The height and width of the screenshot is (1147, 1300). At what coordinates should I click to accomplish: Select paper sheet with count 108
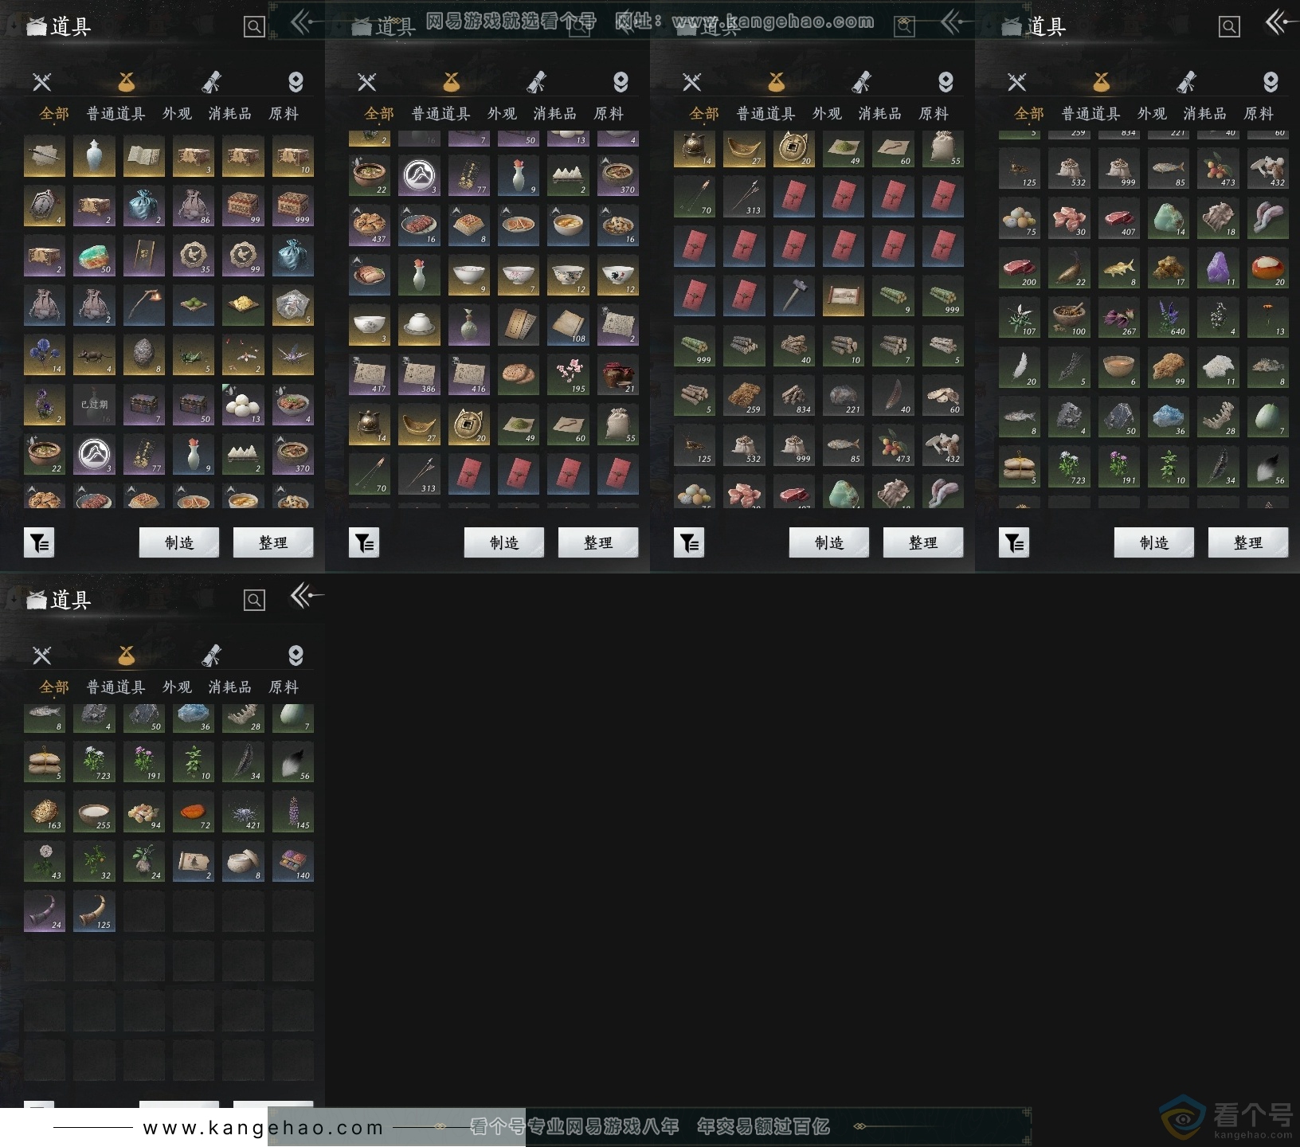click(x=568, y=325)
